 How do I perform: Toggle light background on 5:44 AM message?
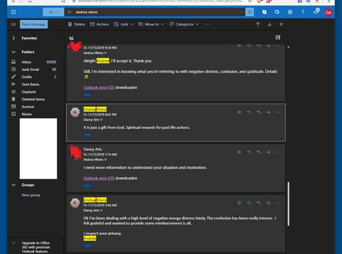239,203
